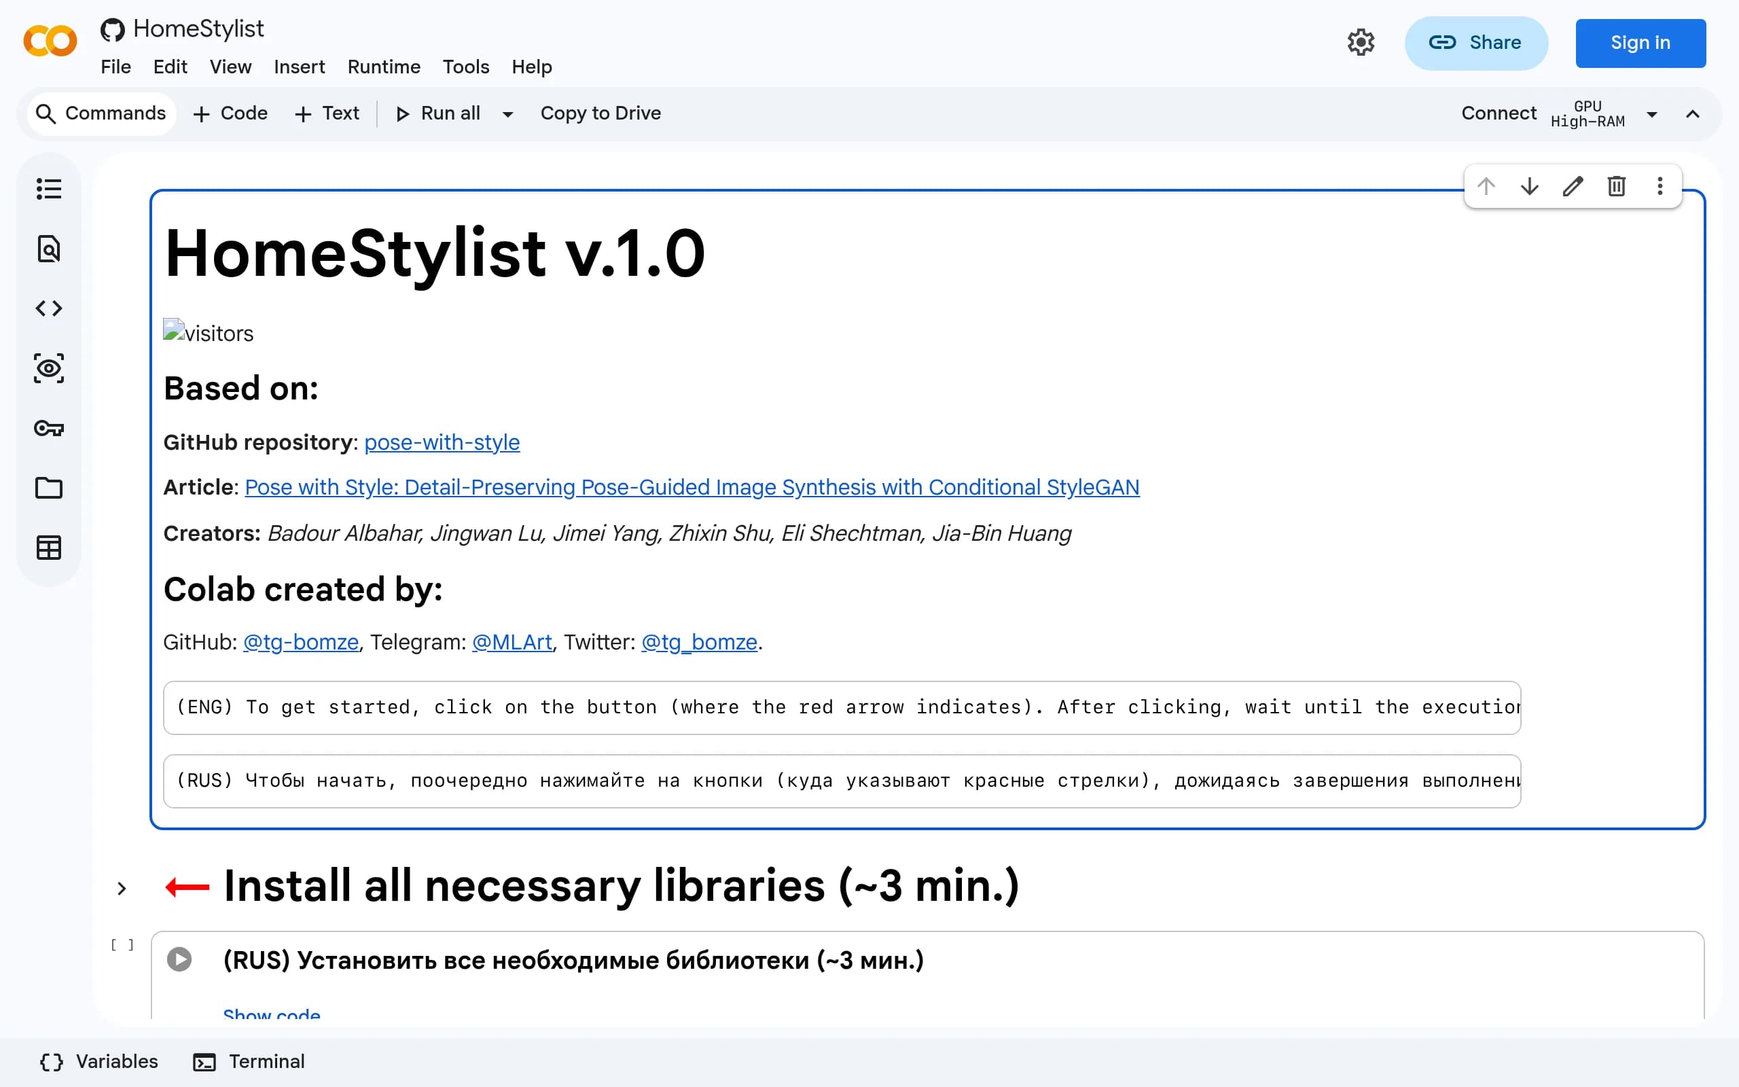This screenshot has width=1739, height=1087.
Task: Add a new Text cell
Action: 327,113
